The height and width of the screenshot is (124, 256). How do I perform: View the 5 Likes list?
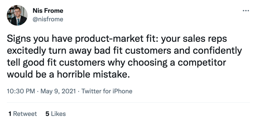[x=56, y=114]
